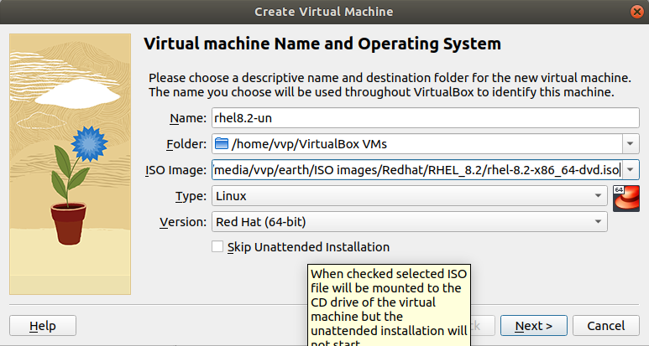Image resolution: width=649 pixels, height=346 pixels.
Task: Click the Skip Unattended Installation label
Action: [x=308, y=247]
